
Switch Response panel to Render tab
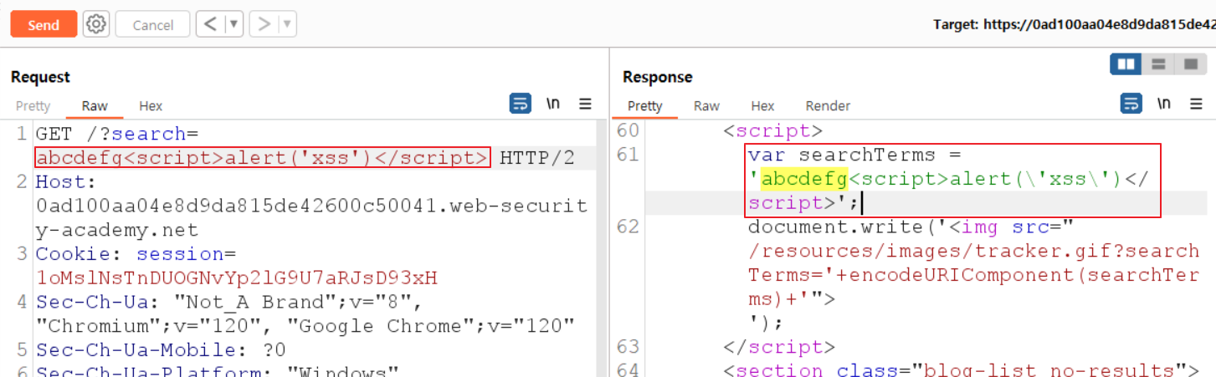click(x=828, y=106)
